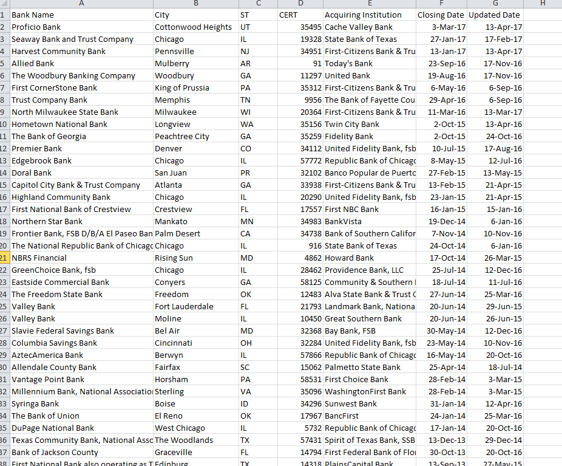Viewport: 562px width, 466px height.
Task: Select the 'BancFirst' cell
Action: pos(370,416)
